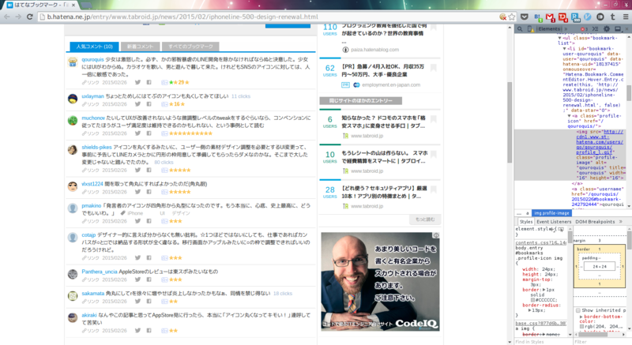Select img.profile-image breadcrumb
This screenshot has height=345, width=632.
point(551,213)
